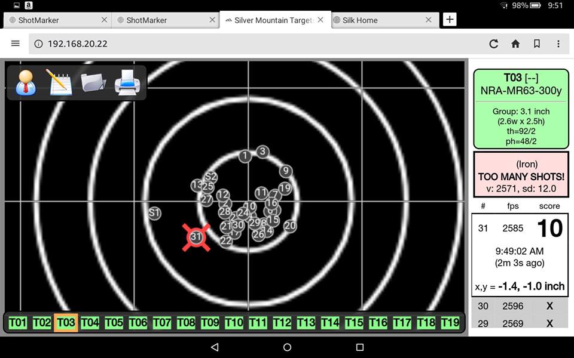Click shot marker 1 on target
This screenshot has width=574, height=358.
coord(245,156)
